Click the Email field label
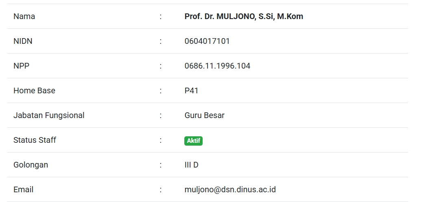 [23, 190]
